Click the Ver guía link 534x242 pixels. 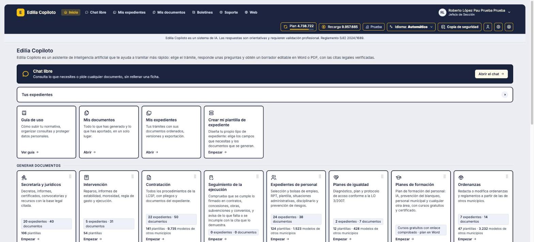pos(30,152)
